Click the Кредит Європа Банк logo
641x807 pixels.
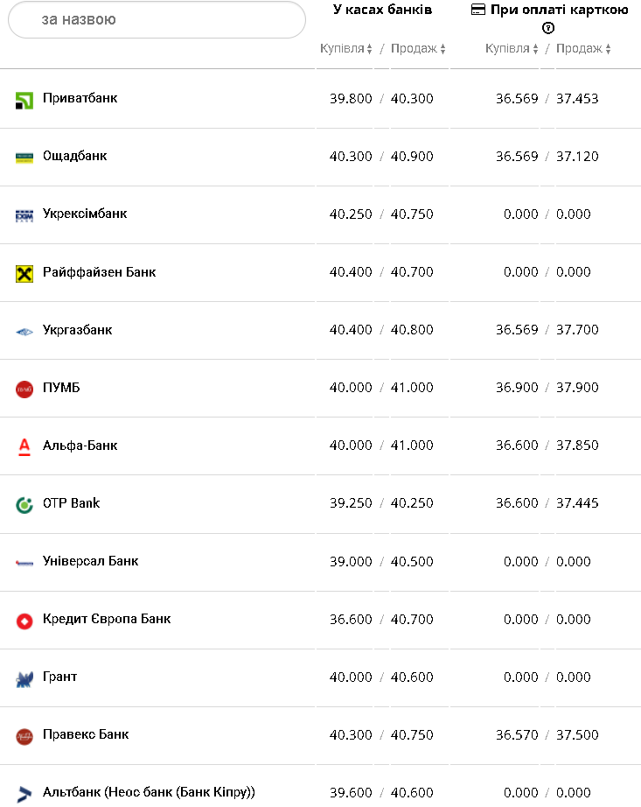tap(24, 621)
